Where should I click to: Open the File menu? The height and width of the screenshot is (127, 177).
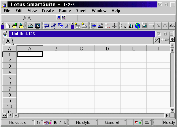[7, 11]
